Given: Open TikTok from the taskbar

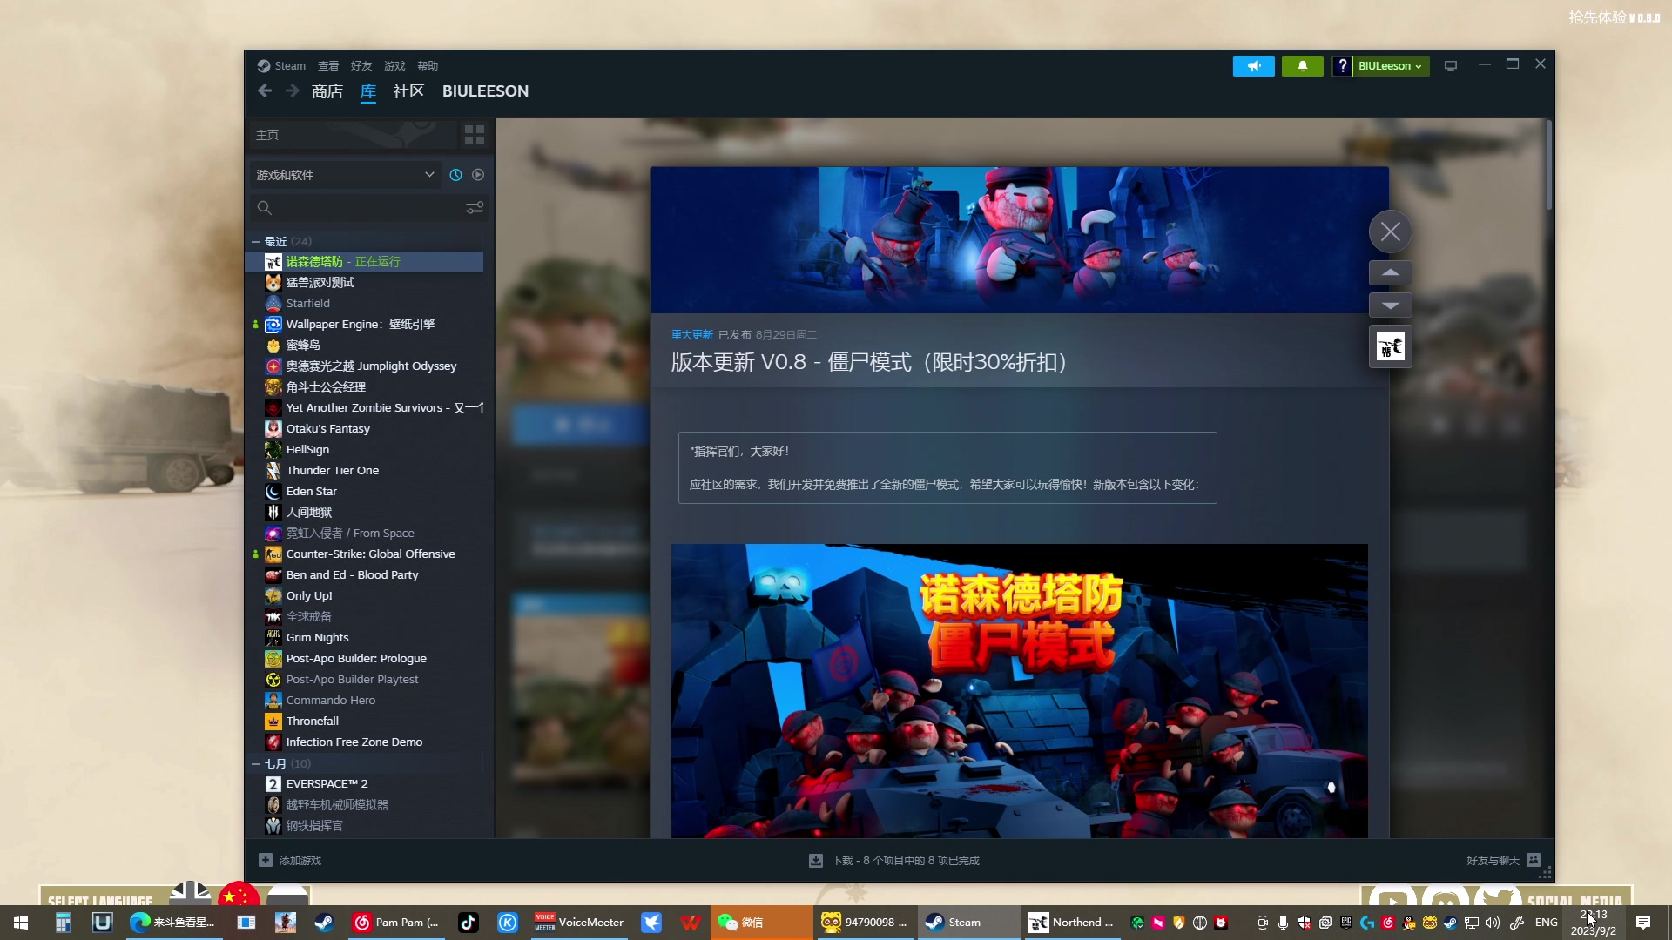Looking at the screenshot, I should pos(469,923).
